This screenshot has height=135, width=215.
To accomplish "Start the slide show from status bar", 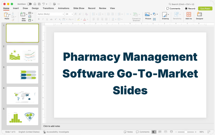I will point(171,132).
